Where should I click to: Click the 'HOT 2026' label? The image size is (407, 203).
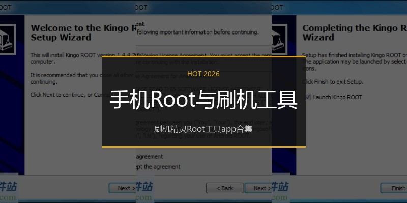click(203, 74)
